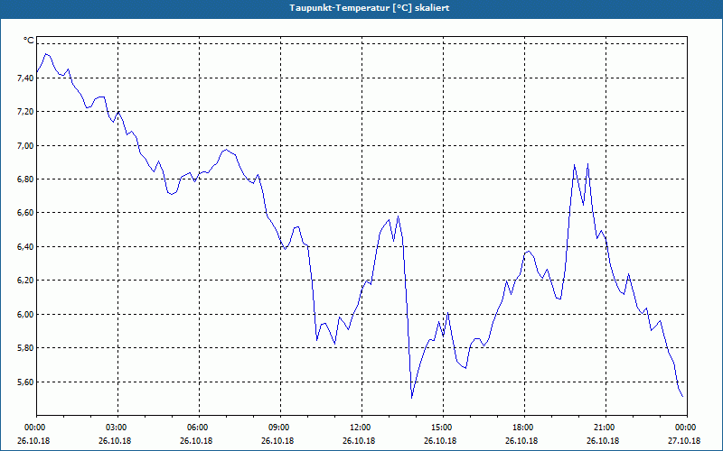Click the 5,60 y-axis label
The height and width of the screenshot is (451, 723).
[x=25, y=382]
